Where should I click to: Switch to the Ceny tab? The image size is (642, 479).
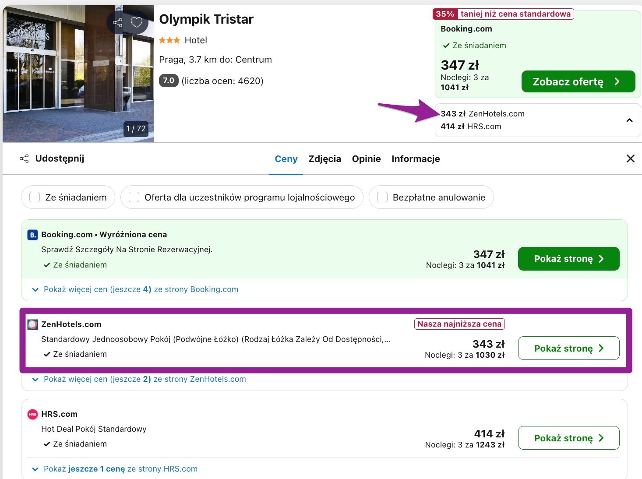point(286,159)
